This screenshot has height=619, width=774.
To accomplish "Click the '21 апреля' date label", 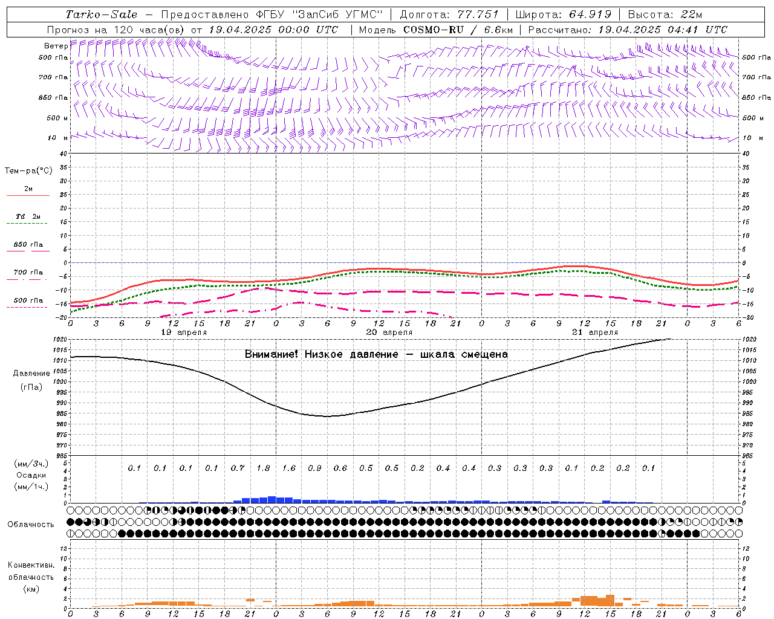I will pos(595,332).
